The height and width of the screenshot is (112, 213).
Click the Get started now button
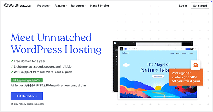tap(27, 96)
